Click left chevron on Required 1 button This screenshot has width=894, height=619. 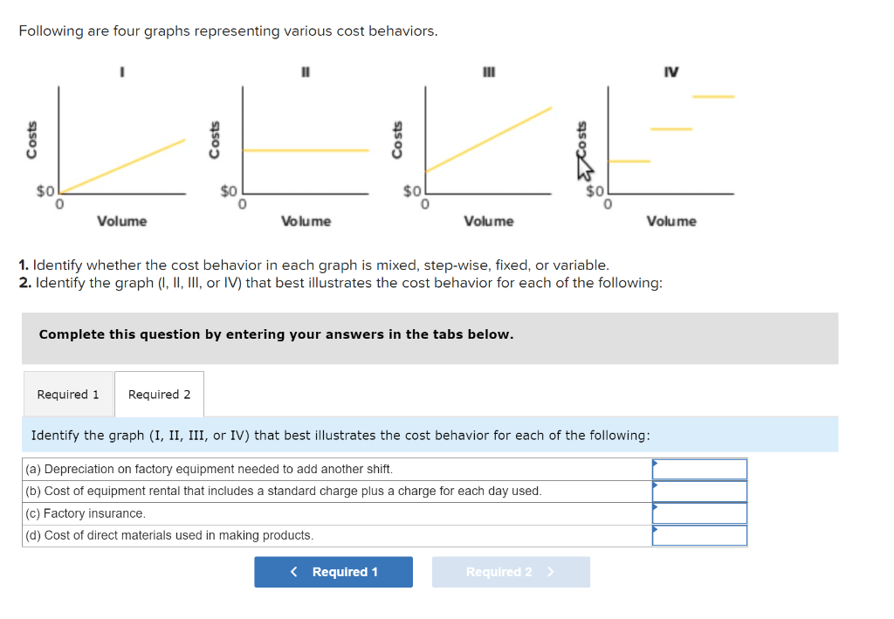[293, 572]
